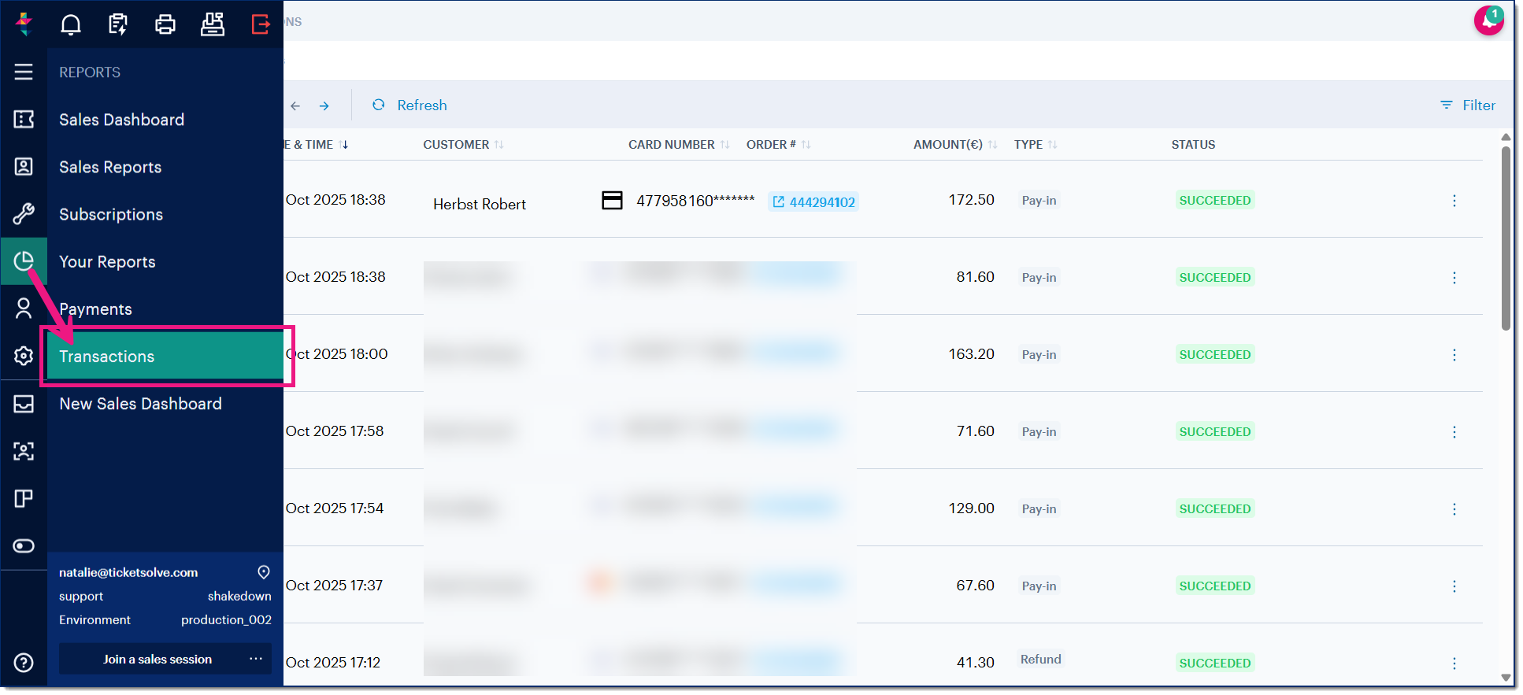Open the notifications bell icon
The height and width of the screenshot is (695, 1523).
tap(71, 24)
